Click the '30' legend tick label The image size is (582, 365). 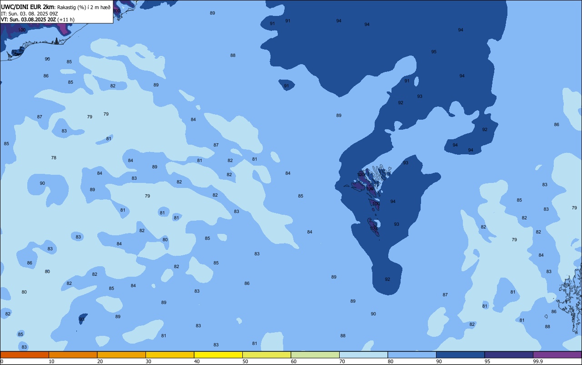click(148, 361)
